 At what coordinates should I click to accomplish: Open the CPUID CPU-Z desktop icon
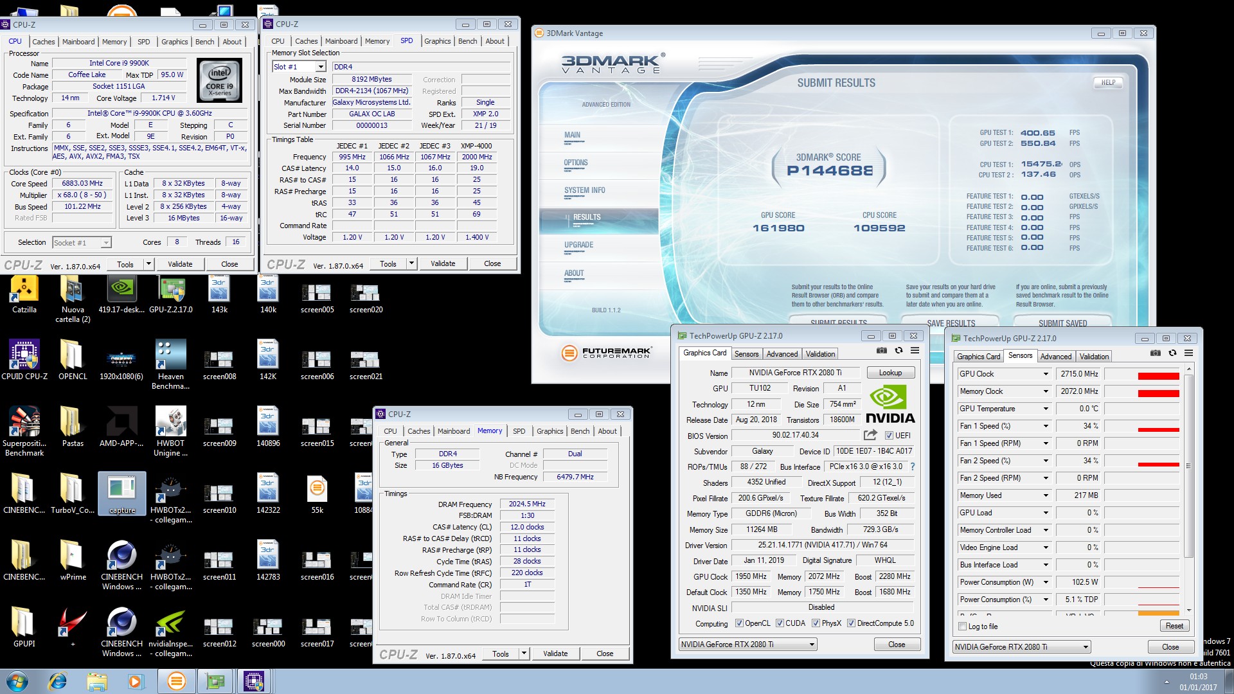(24, 360)
